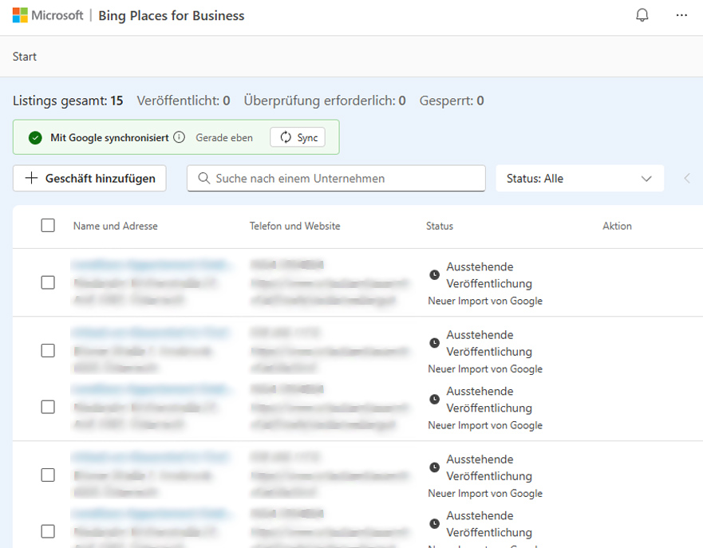Screen dimensions: 703x548
Task: Click the business search input field
Action: [343, 179]
